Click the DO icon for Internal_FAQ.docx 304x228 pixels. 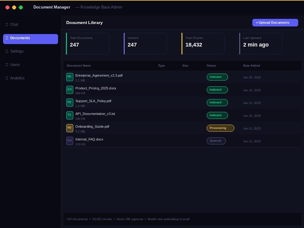[70, 141]
